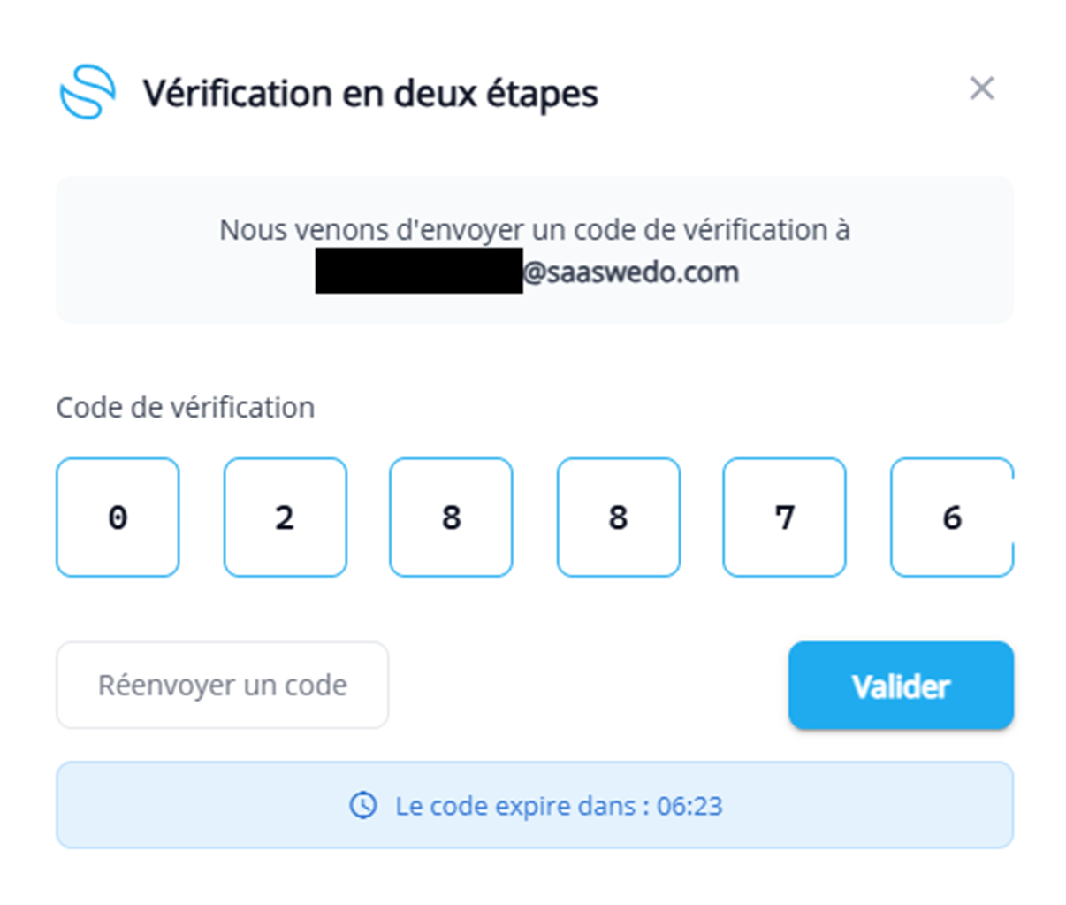Close the two-step verification dialog
The width and height of the screenshot is (1066, 905).
(981, 88)
